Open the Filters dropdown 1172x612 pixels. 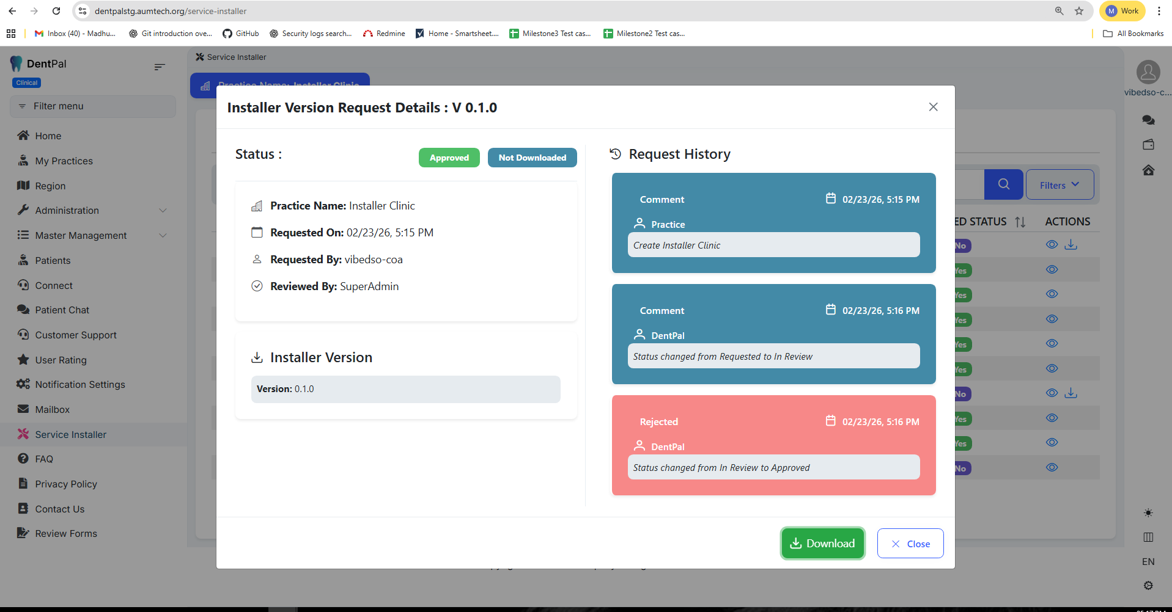pyautogui.click(x=1060, y=184)
